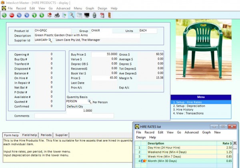Open the Advanced menu in main window
Screen dimensions: 240x168
(x=63, y=8)
